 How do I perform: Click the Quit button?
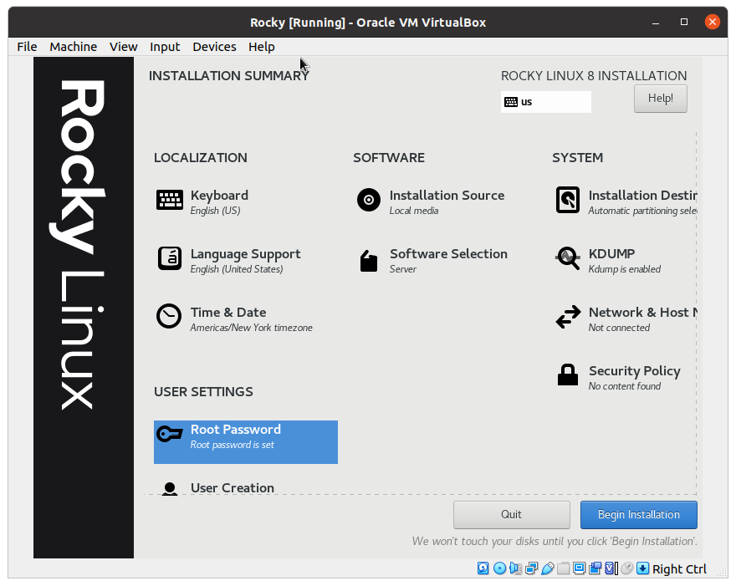point(512,515)
